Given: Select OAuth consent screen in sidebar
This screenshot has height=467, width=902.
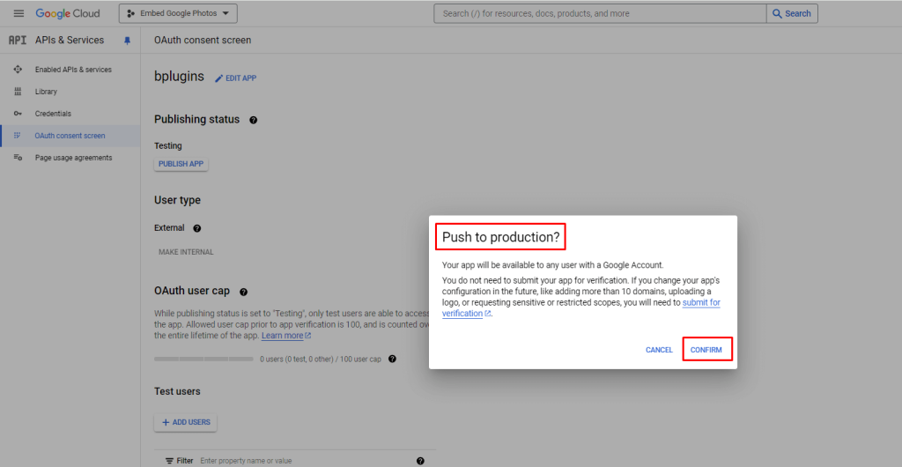Looking at the screenshot, I should click(70, 136).
